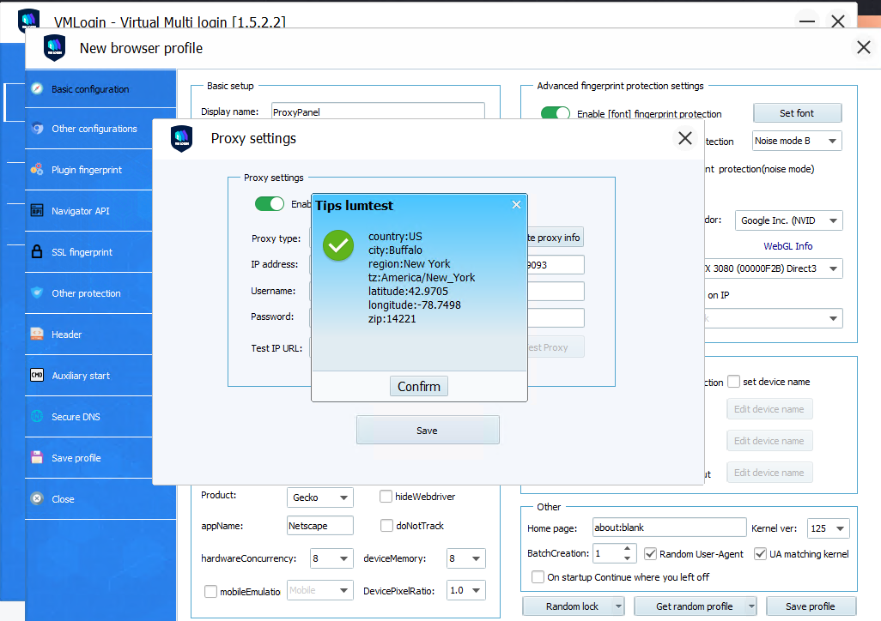Image resolution: width=881 pixels, height=621 pixels.
Task: Toggle the font fingerprint protection switch
Action: coord(556,113)
